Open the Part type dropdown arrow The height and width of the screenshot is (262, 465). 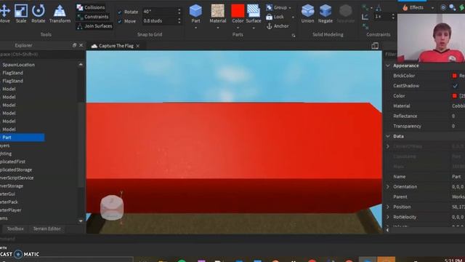[195, 28]
